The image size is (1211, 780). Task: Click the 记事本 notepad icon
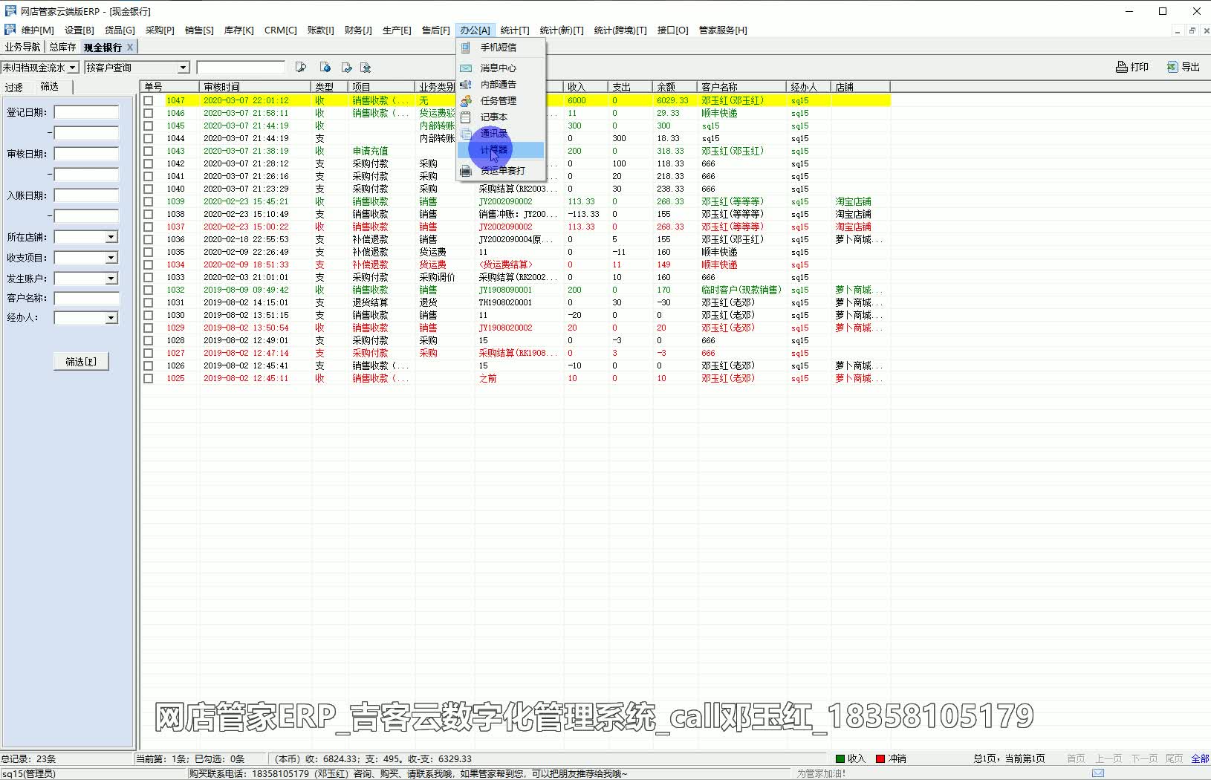[x=466, y=117]
